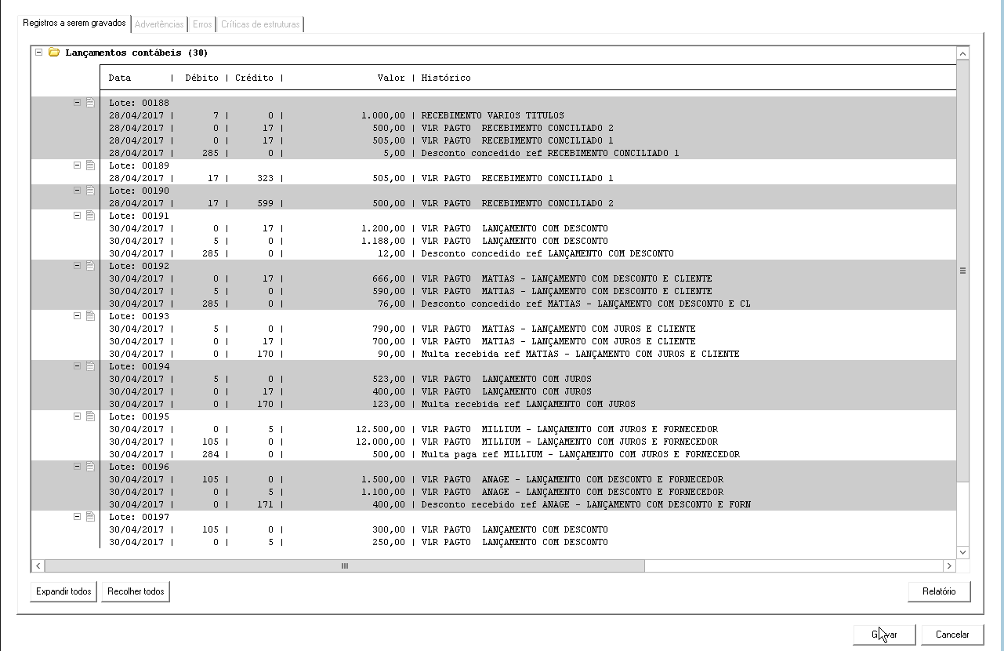Select the document icon beside Lote 00195
Image resolution: width=1004 pixels, height=651 pixels.
click(x=90, y=416)
